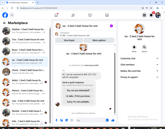This screenshot has width=165, height=129.
Task: Expand Customize chat section
Action: 139,58
